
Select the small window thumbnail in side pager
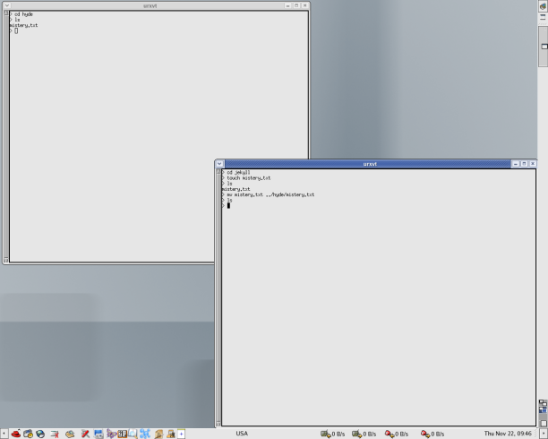coord(544,47)
